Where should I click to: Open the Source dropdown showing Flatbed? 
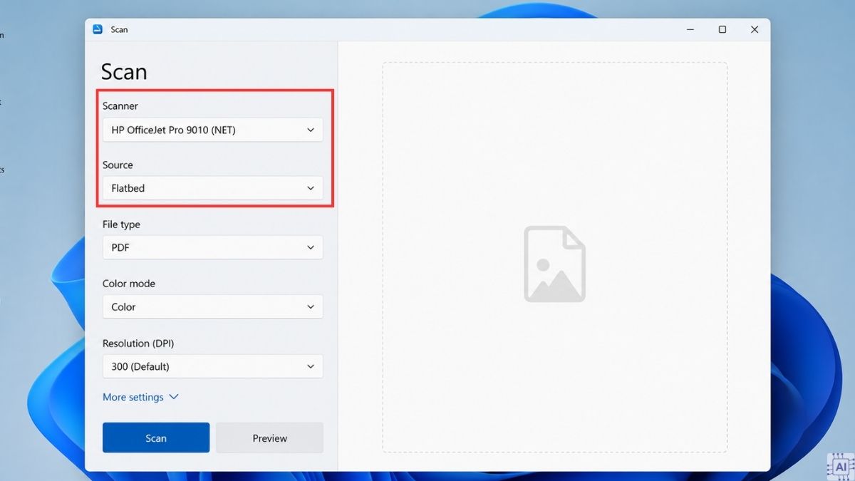click(x=213, y=188)
